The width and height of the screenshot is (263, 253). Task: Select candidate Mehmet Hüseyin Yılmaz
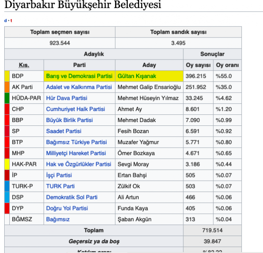(x=148, y=98)
